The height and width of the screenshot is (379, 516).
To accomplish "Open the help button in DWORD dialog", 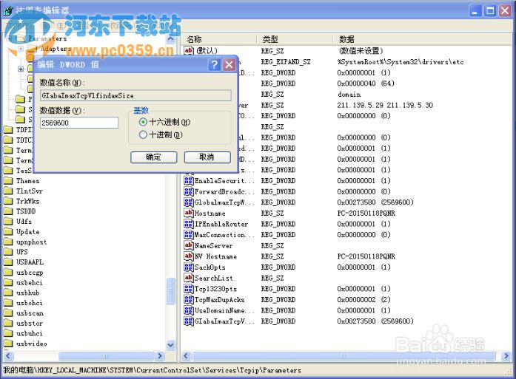I will pos(214,64).
